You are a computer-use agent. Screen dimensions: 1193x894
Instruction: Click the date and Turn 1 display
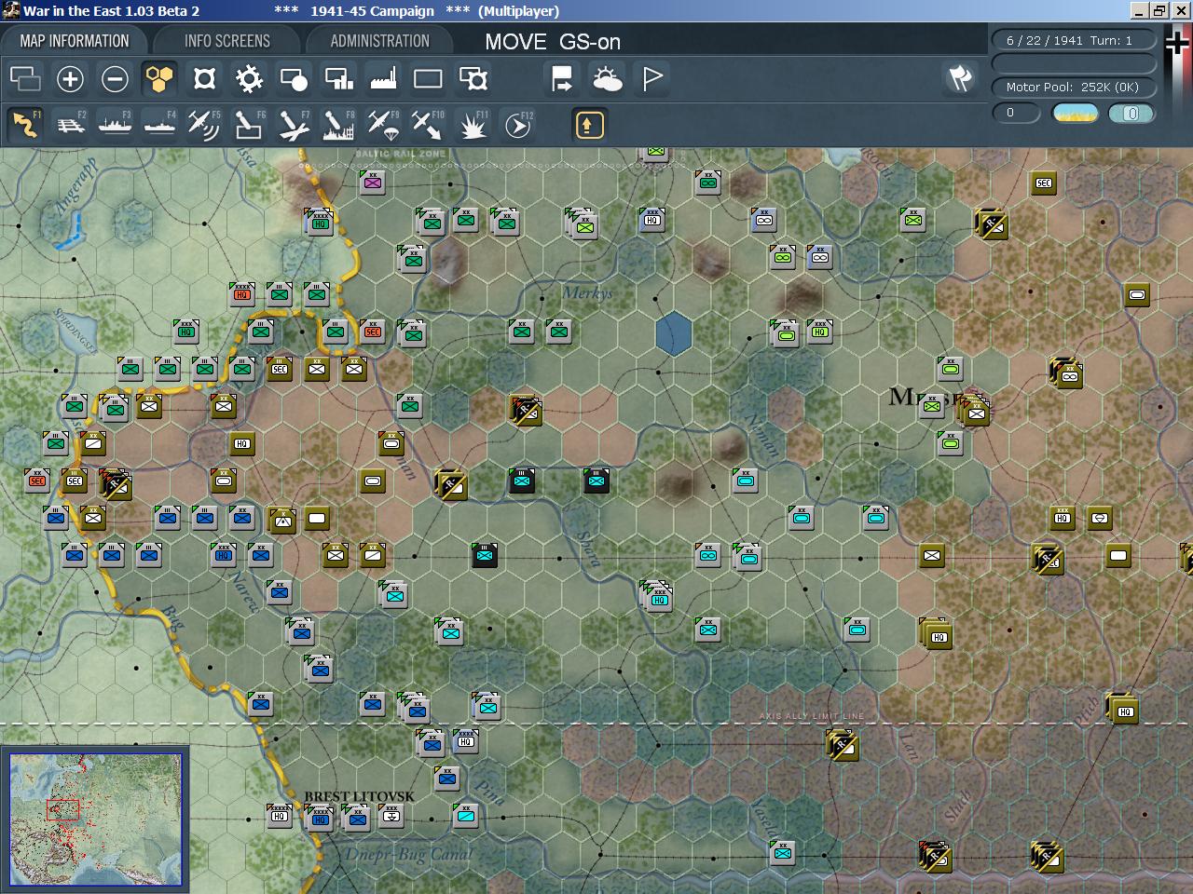tap(1073, 40)
